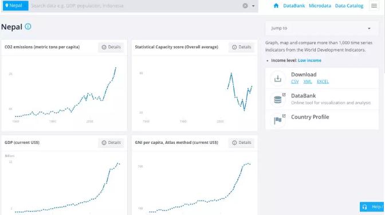Go to Data Catalog
The height and width of the screenshot is (215, 385).
point(349,6)
